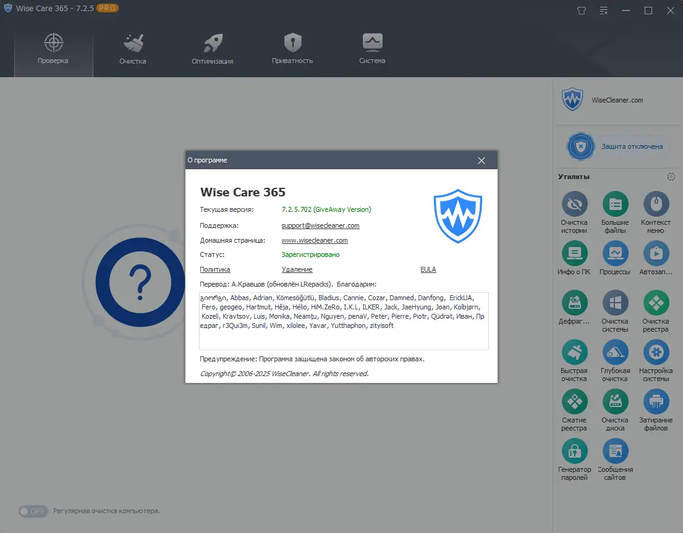Open the Проверка tab
Image resolution: width=683 pixels, height=533 pixels.
tap(53, 49)
